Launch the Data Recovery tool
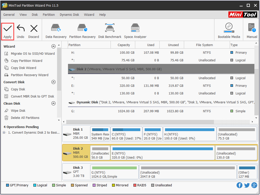The image size is (260, 195). pyautogui.click(x=56, y=31)
